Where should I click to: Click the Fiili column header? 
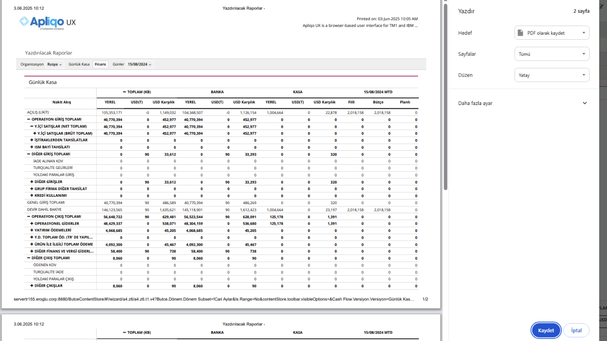click(351, 102)
